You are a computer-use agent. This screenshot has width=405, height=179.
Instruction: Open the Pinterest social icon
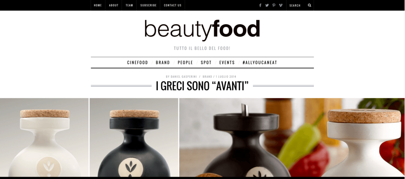tap(274, 5)
